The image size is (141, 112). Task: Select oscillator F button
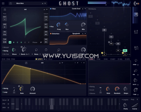29,42
